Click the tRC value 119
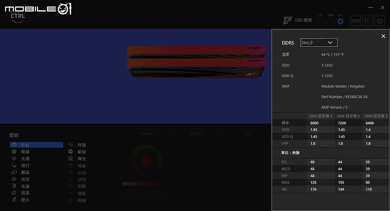390x211 pixels. click(368, 189)
